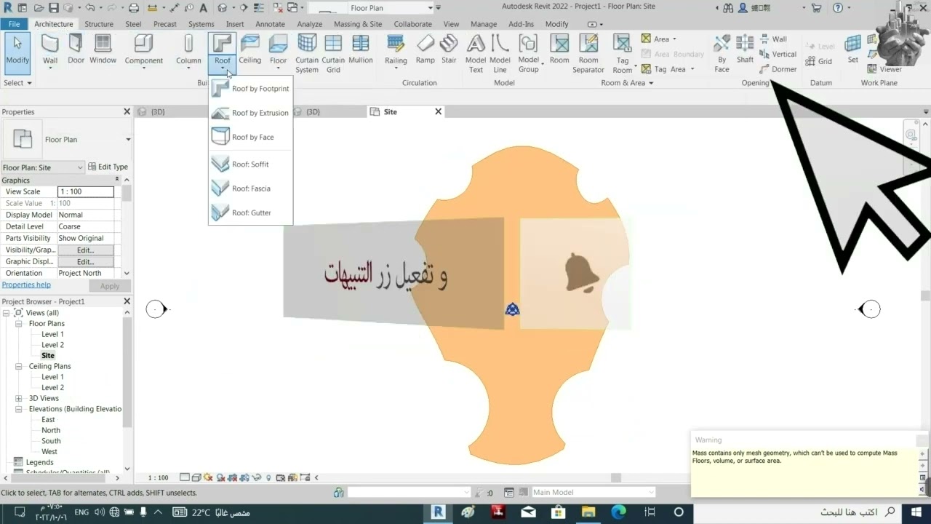The width and height of the screenshot is (931, 524).
Task: Expand the Room & Area panel dropdown
Action: [x=627, y=83]
